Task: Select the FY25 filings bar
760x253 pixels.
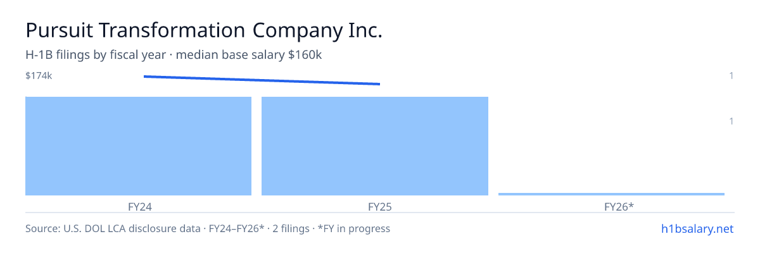Action: point(375,146)
